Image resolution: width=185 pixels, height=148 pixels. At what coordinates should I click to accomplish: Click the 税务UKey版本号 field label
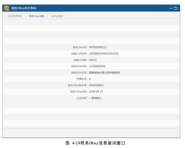[x=77, y=85]
